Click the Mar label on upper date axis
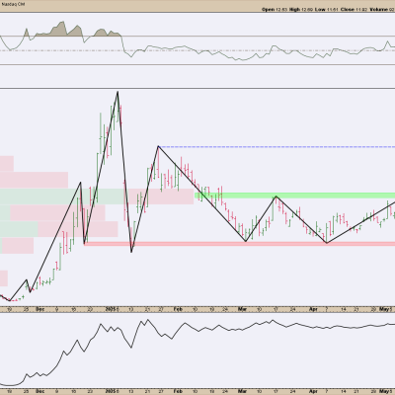 pos(242,309)
